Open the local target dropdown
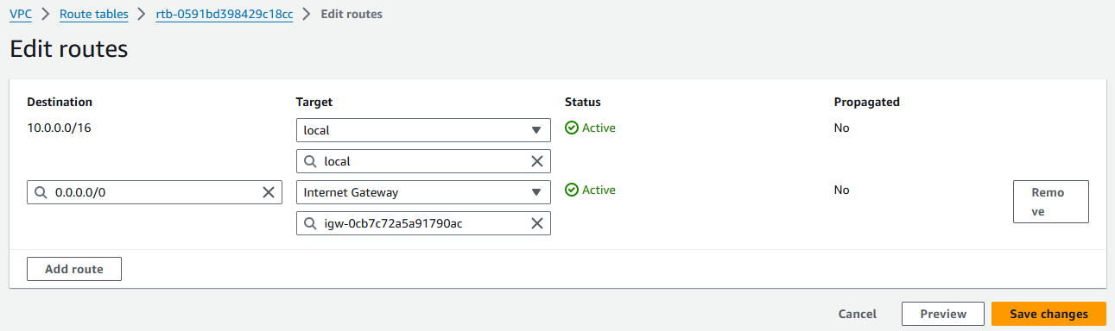This screenshot has width=1115, height=331. click(423, 130)
